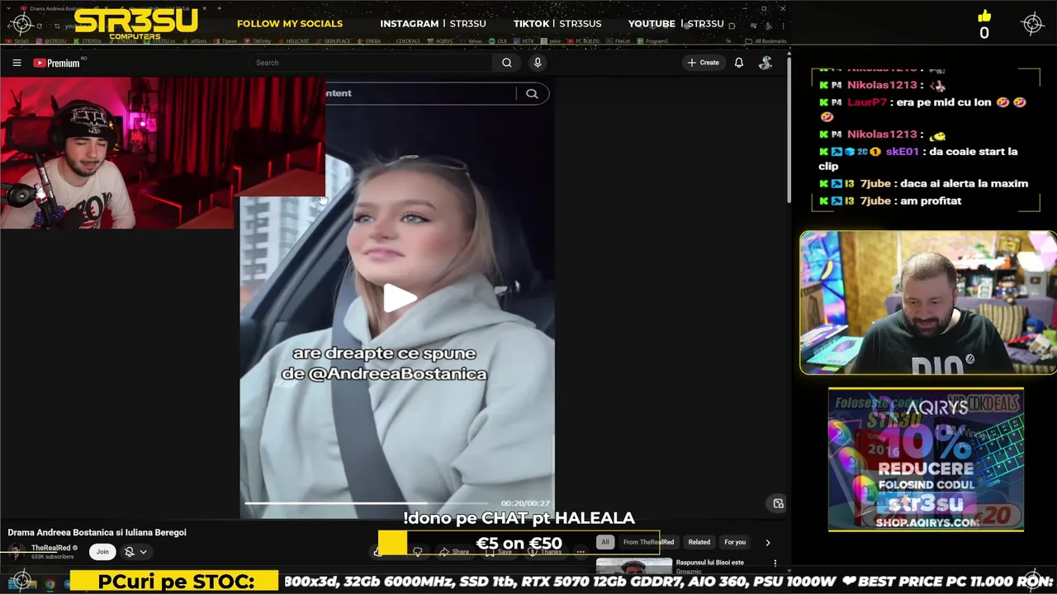Screen dimensions: 1057x594
Task: Open Chrome from the Windows taskbar
Action: click(x=50, y=584)
